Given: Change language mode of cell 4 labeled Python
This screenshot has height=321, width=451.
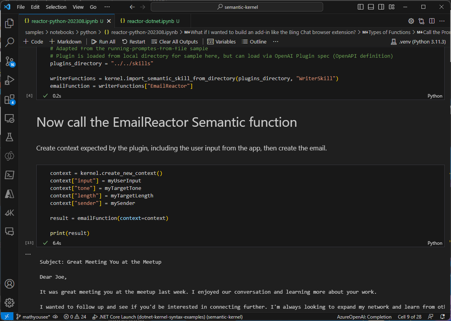Looking at the screenshot, I should pos(435,96).
